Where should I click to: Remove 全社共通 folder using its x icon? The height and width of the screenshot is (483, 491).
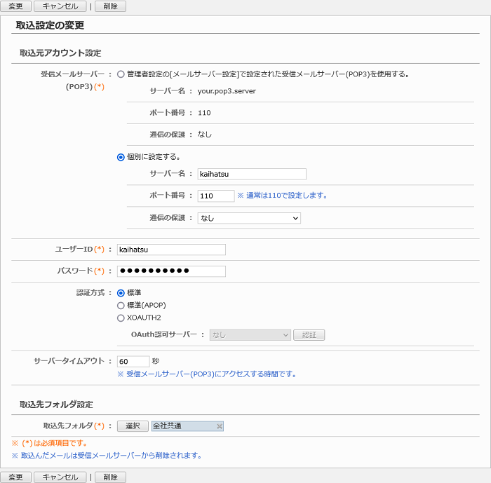pyautogui.click(x=219, y=426)
